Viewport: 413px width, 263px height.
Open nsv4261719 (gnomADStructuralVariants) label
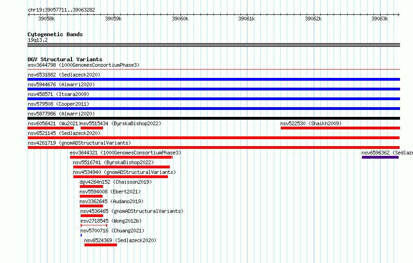[x=79, y=143]
